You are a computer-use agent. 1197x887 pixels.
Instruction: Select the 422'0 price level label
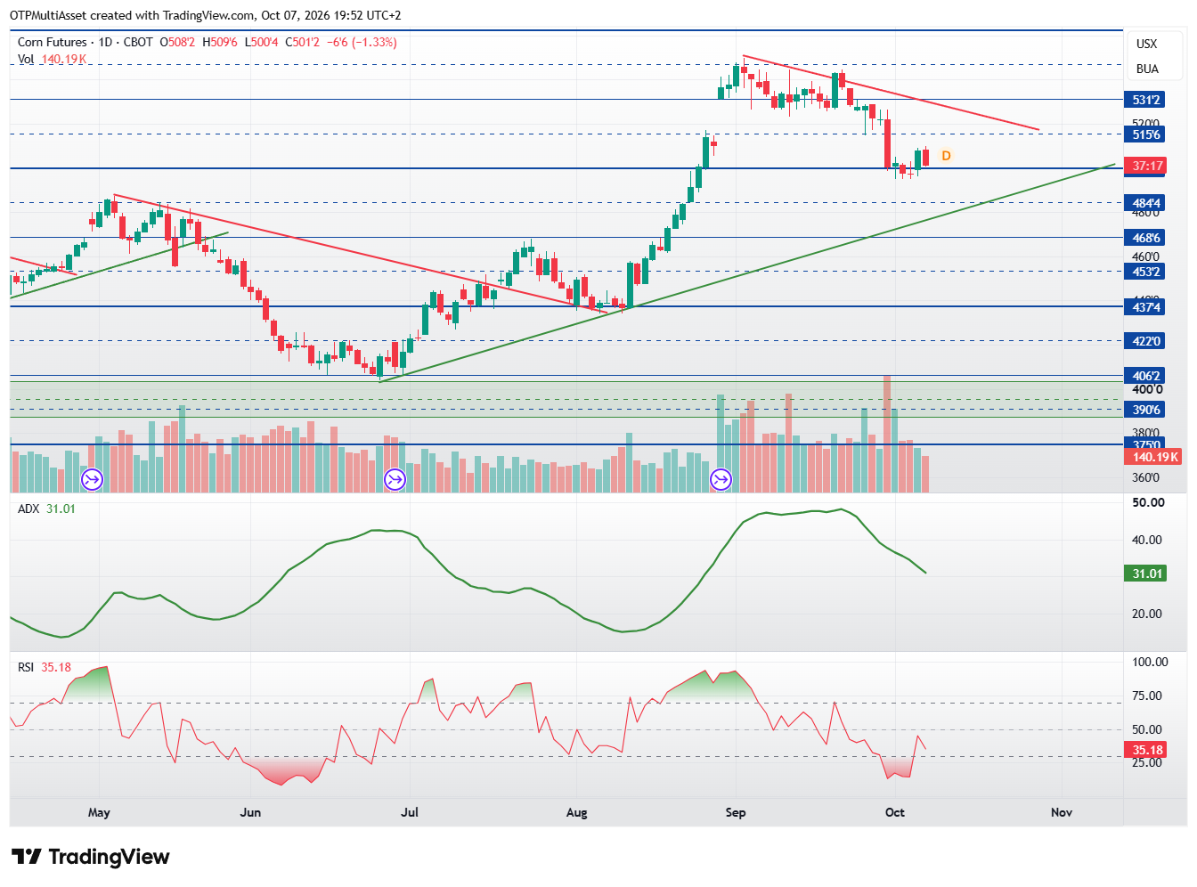click(1145, 341)
